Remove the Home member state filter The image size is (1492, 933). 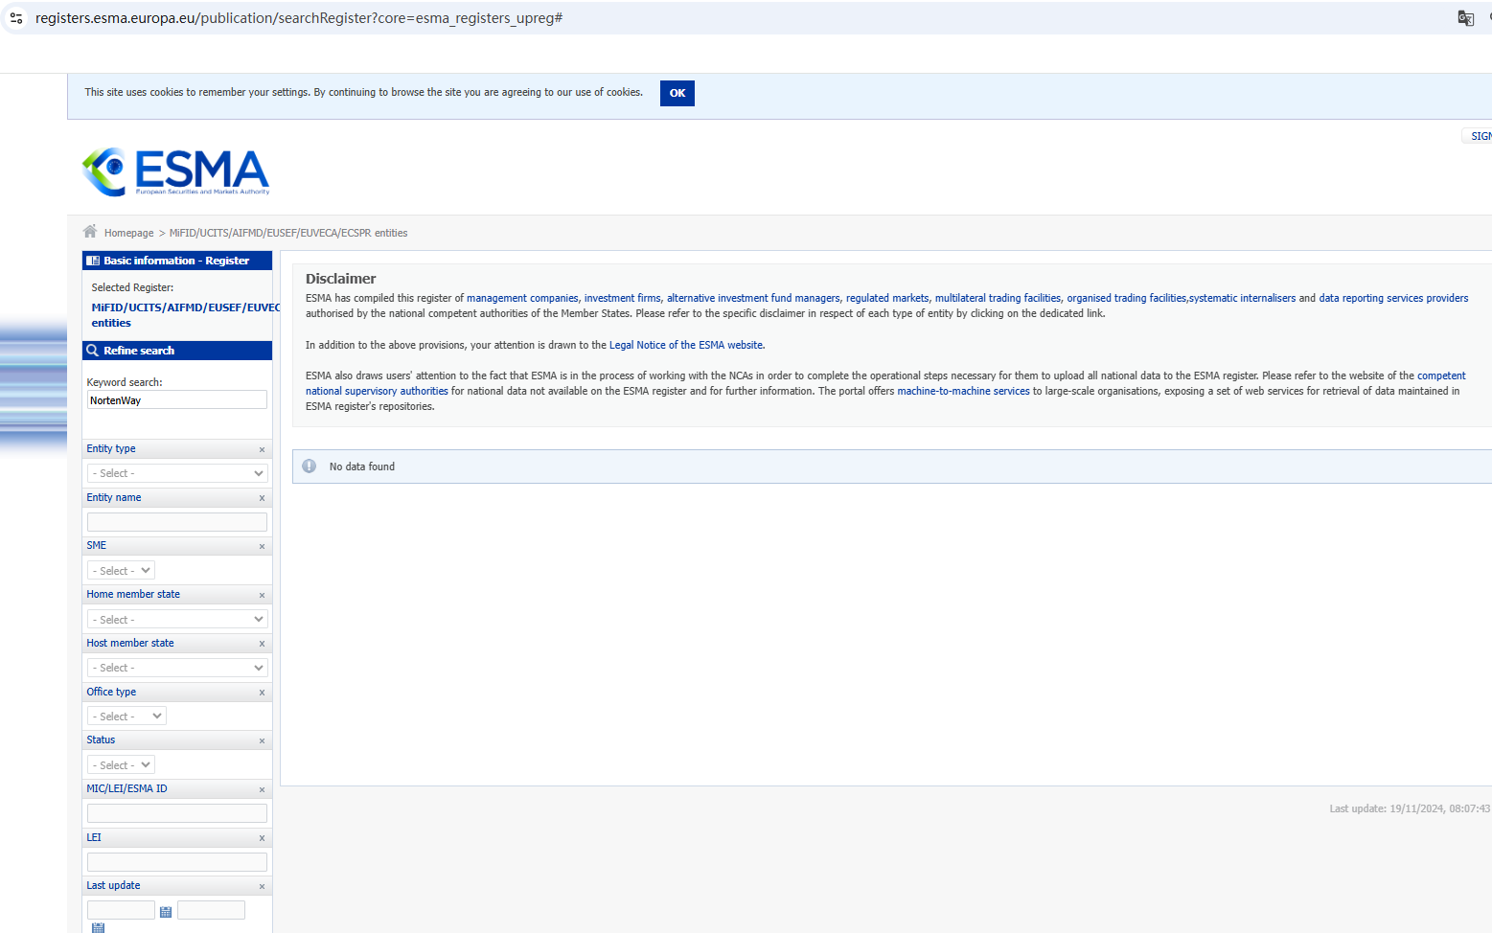pyautogui.click(x=262, y=595)
